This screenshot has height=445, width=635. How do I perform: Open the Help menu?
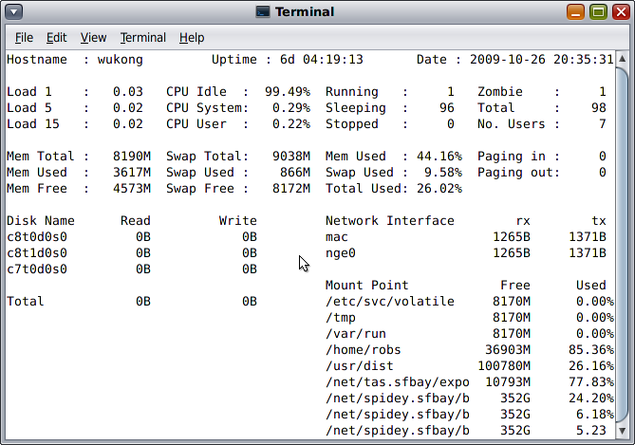[192, 38]
